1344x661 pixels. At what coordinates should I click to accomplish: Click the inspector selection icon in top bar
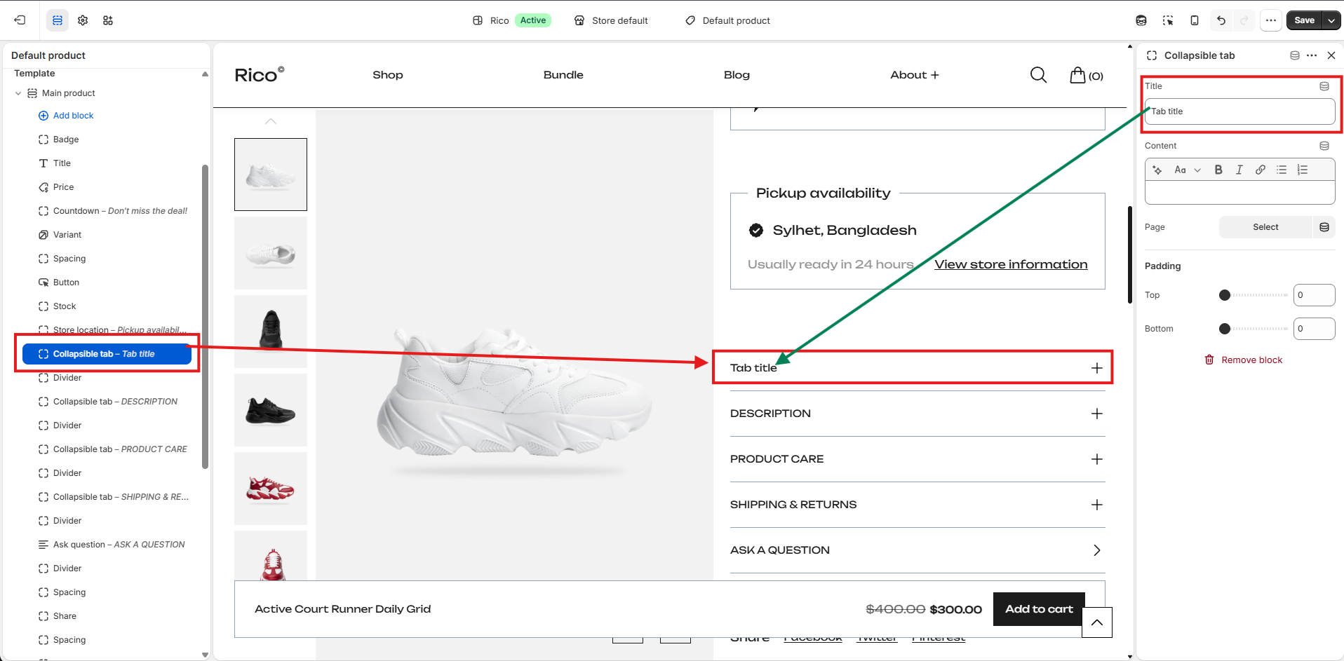click(x=1168, y=20)
